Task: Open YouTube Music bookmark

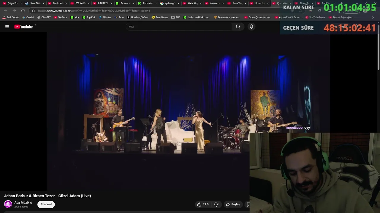Action: pyautogui.click(x=315, y=17)
